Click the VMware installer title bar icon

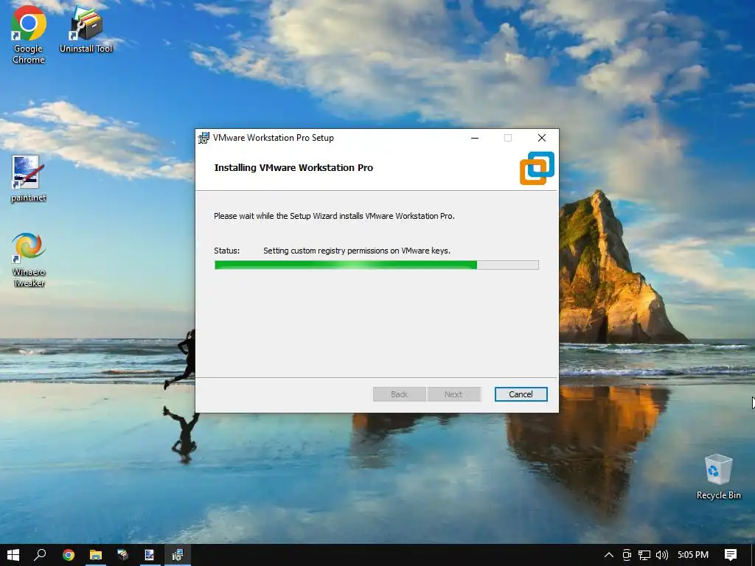coord(203,138)
